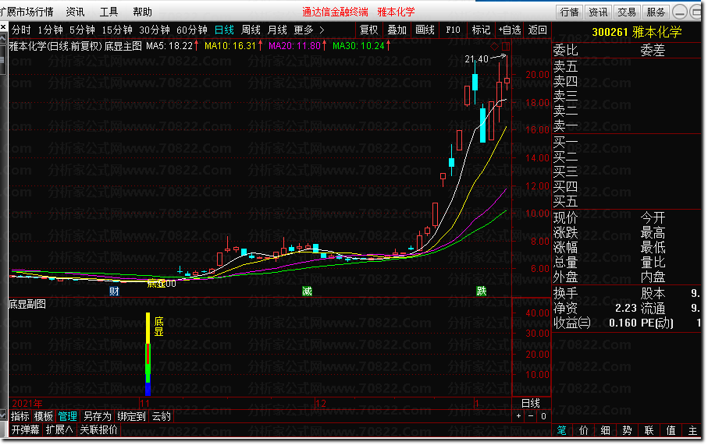Switch to 5分钟 period

(82, 30)
